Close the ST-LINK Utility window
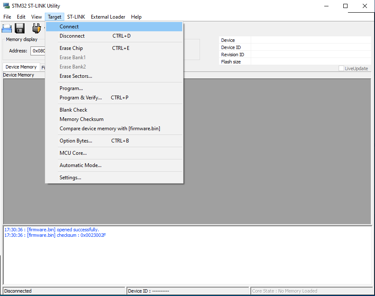The image size is (375, 296). coord(365,6)
